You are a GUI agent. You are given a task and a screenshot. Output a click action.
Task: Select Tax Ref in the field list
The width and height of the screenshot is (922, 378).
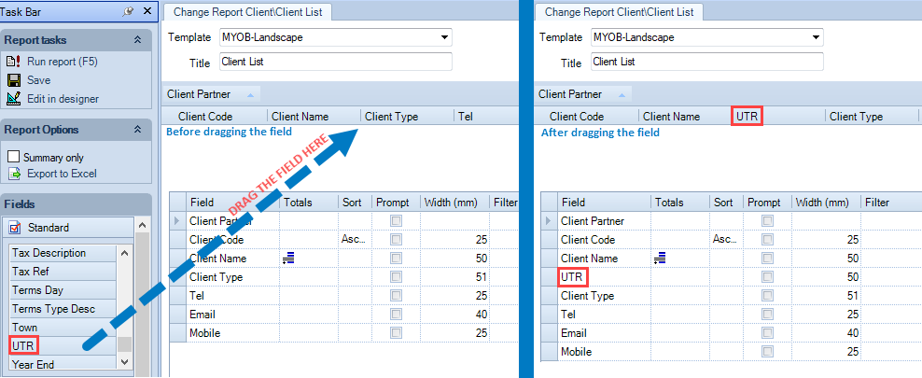tap(63, 272)
